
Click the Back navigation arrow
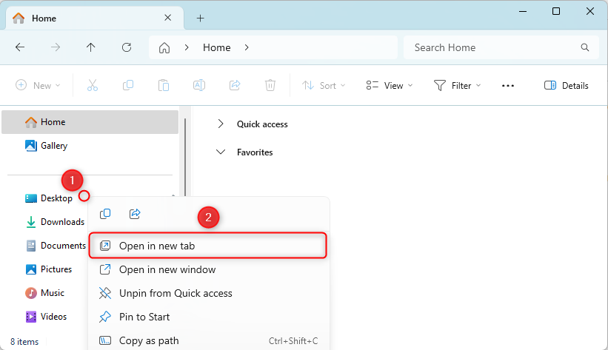tap(20, 47)
